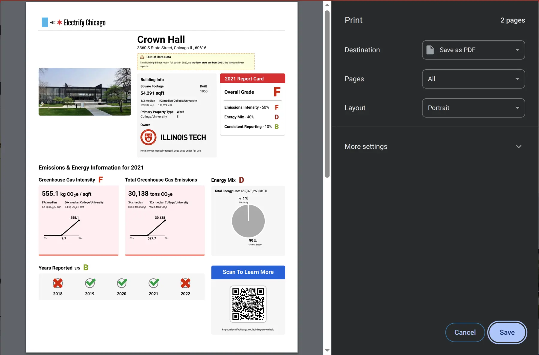This screenshot has height=355, width=539.
Task: Click the Illinois Tech seal icon
Action: tap(148, 137)
